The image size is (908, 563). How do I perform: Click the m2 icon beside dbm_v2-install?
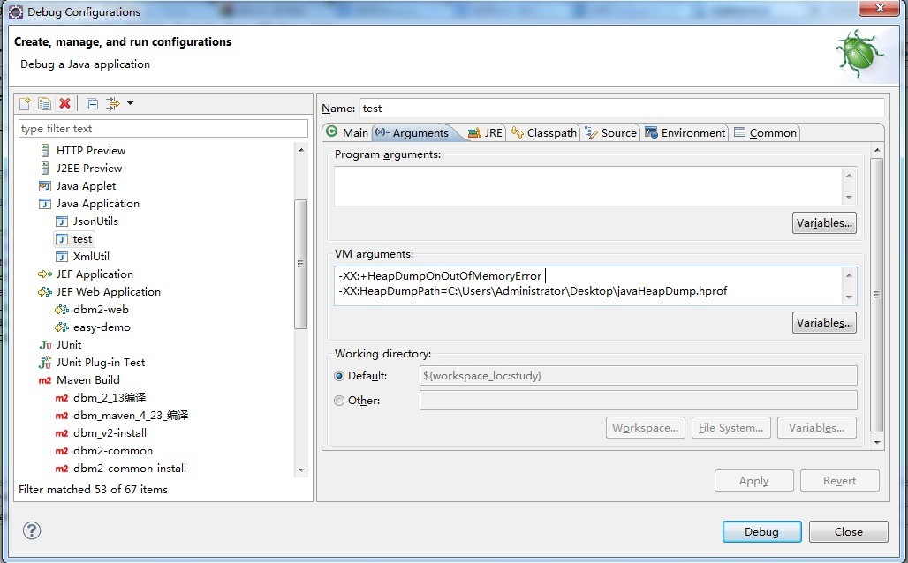pos(61,433)
